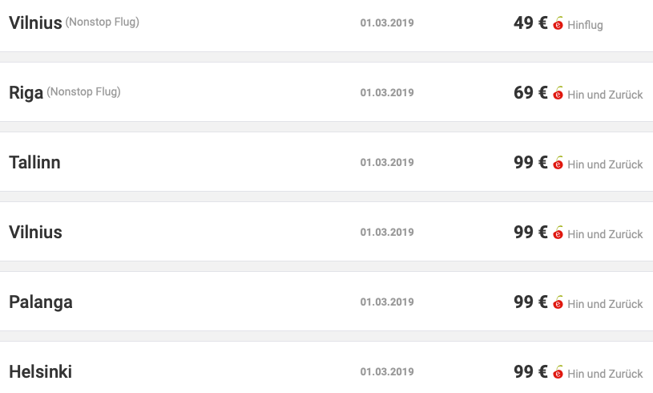Click the cherry icon in the Tallinn row
This screenshot has width=653, height=393.
558,163
